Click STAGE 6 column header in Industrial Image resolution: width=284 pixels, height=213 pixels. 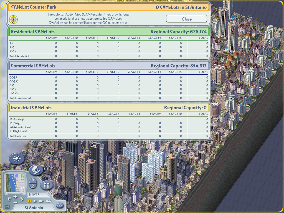coord(93,114)
